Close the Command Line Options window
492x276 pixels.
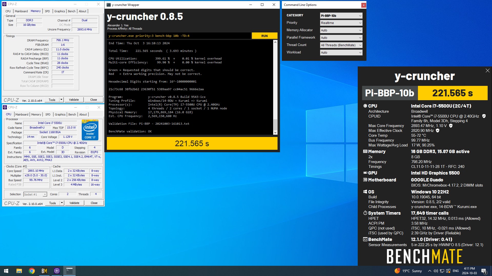tap(363, 5)
